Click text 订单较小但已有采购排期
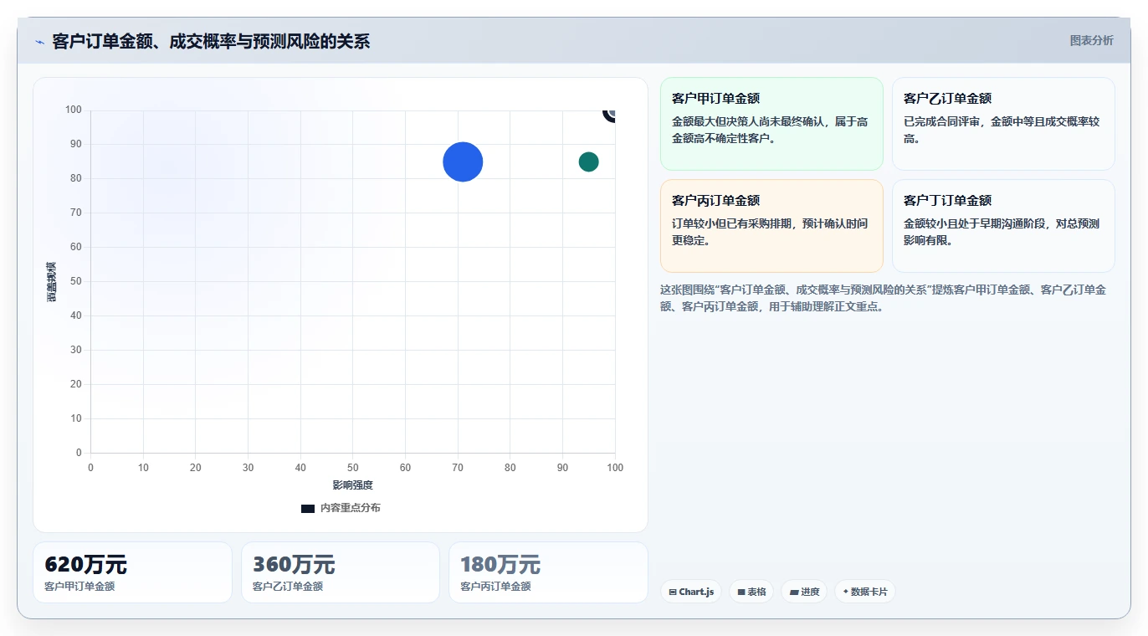This screenshot has width=1148, height=636. 734,223
